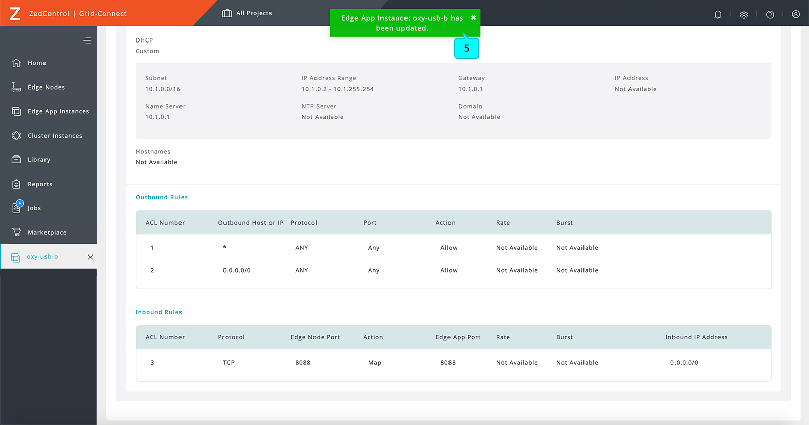The width and height of the screenshot is (809, 425).
Task: Click the Marketplace cart icon
Action: 16,232
